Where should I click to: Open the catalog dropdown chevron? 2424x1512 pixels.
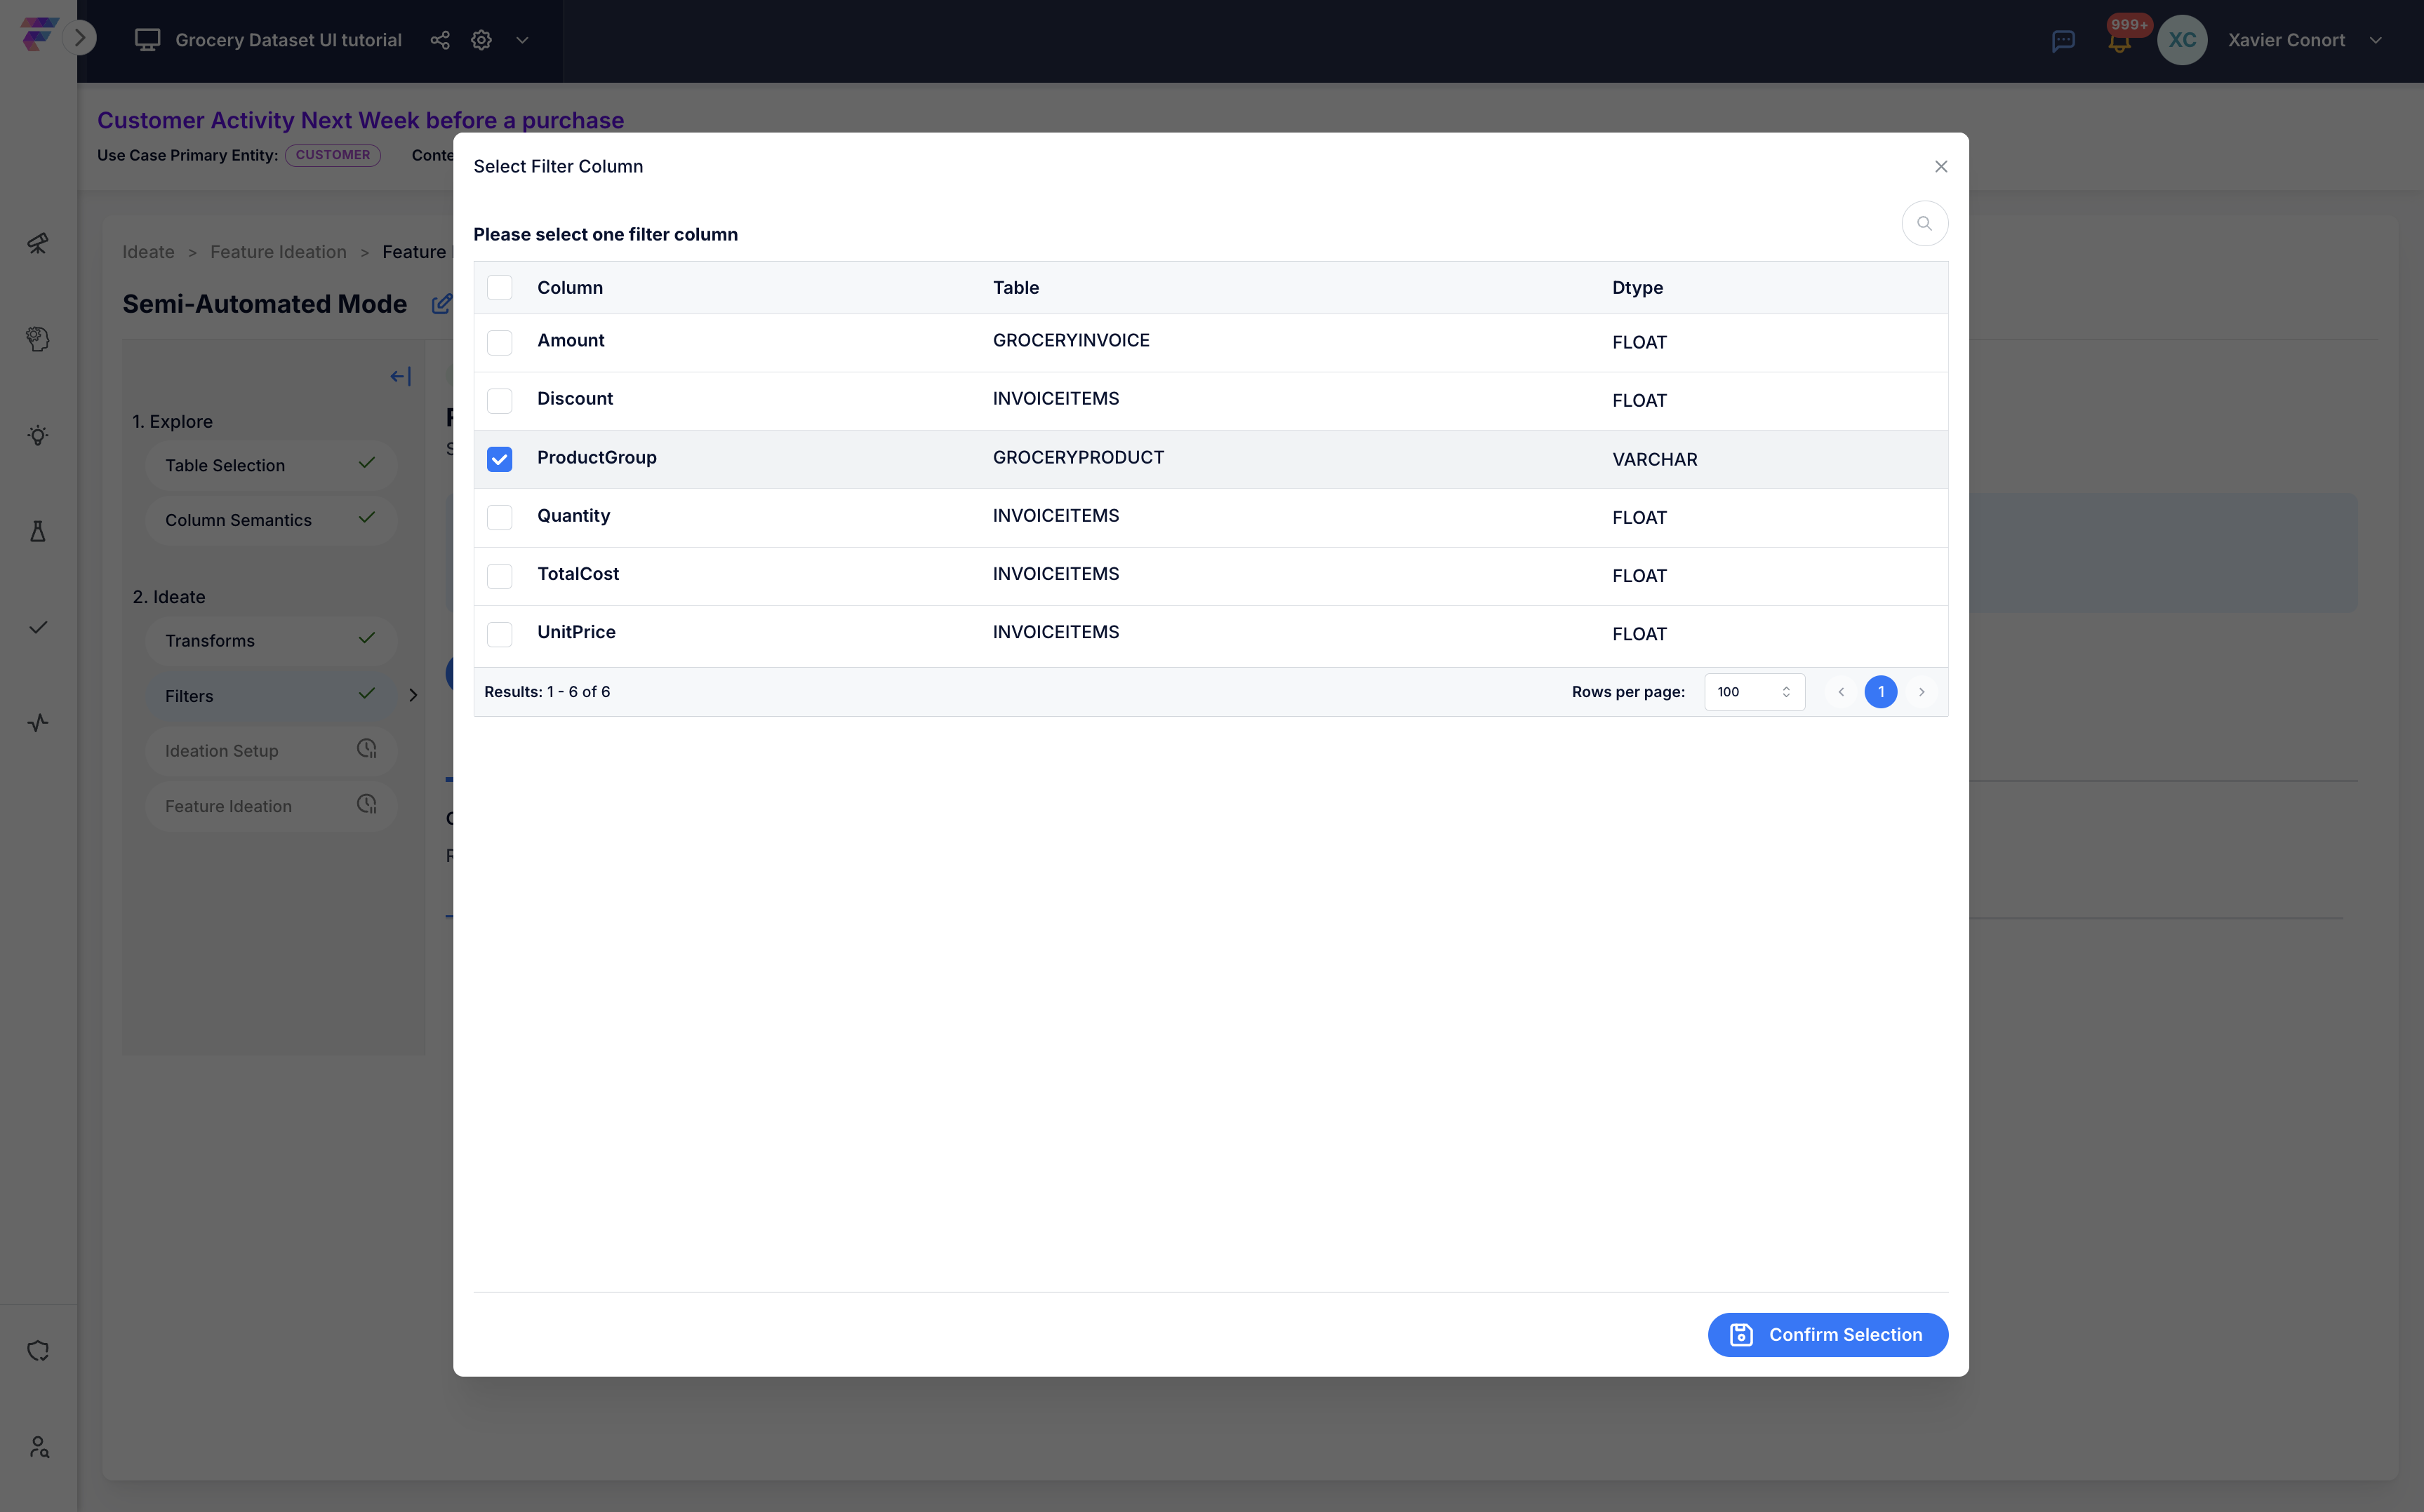(x=522, y=40)
